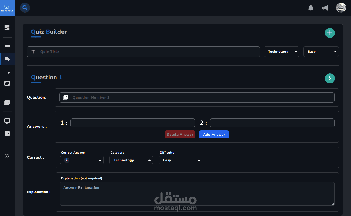Open the Correct Answer dropdown
The height and width of the screenshot is (216, 351).
click(82, 160)
